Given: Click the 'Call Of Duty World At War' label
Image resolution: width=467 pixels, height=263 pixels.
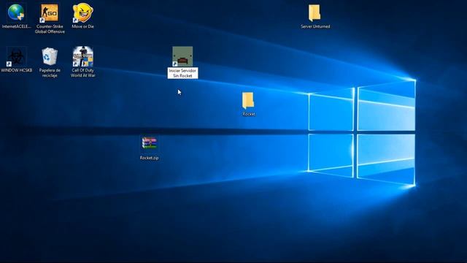Looking at the screenshot, I should [x=82, y=73].
